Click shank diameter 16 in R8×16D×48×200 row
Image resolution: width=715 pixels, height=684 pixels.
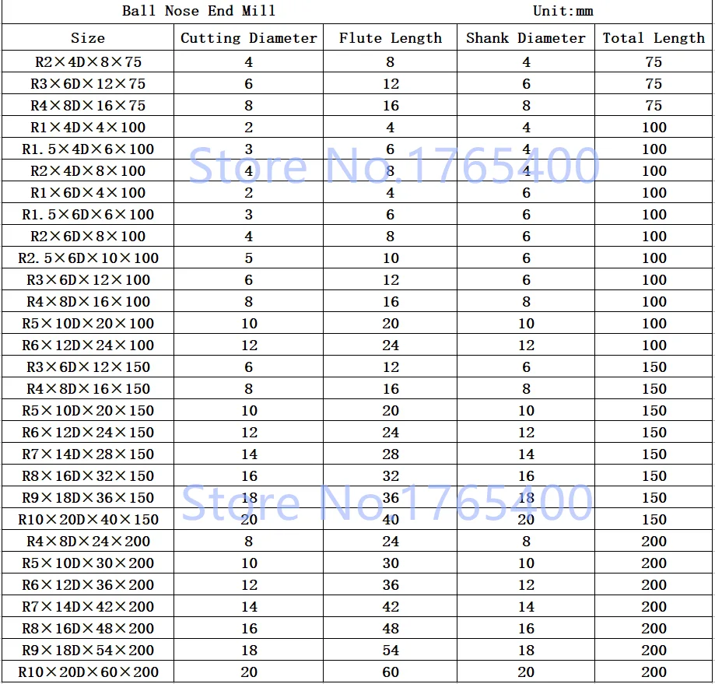coord(526,629)
